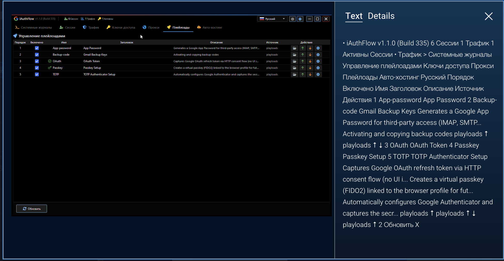This screenshot has width=504, height=261.
Task: Click the Обновить refresh button
Action: [x=32, y=209]
